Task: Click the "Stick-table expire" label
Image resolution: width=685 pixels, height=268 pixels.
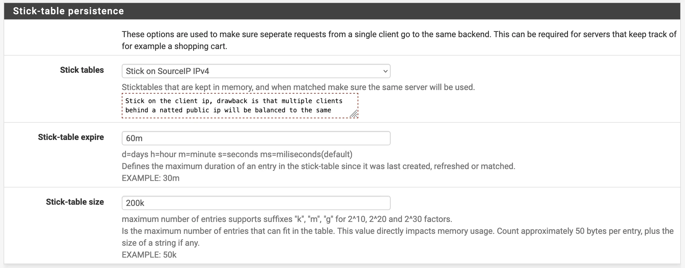Action: click(x=71, y=137)
